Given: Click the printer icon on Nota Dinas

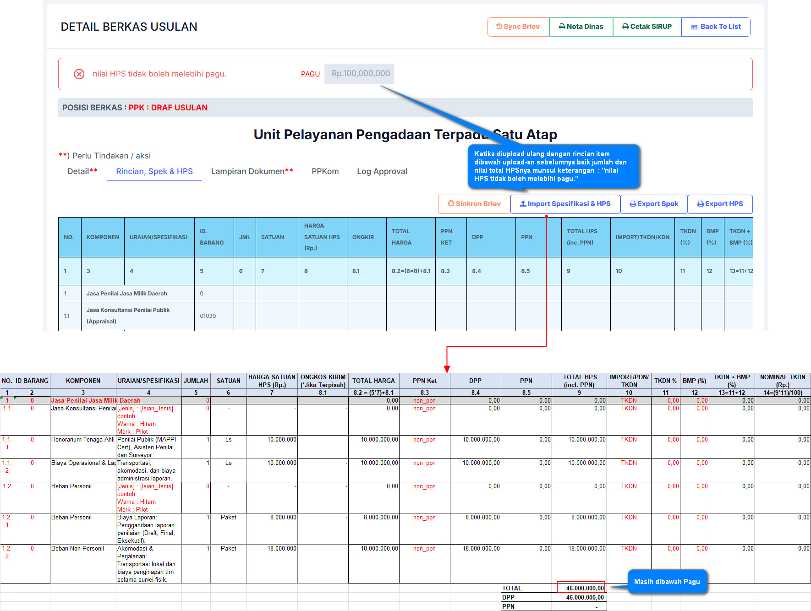Looking at the screenshot, I should [562, 27].
